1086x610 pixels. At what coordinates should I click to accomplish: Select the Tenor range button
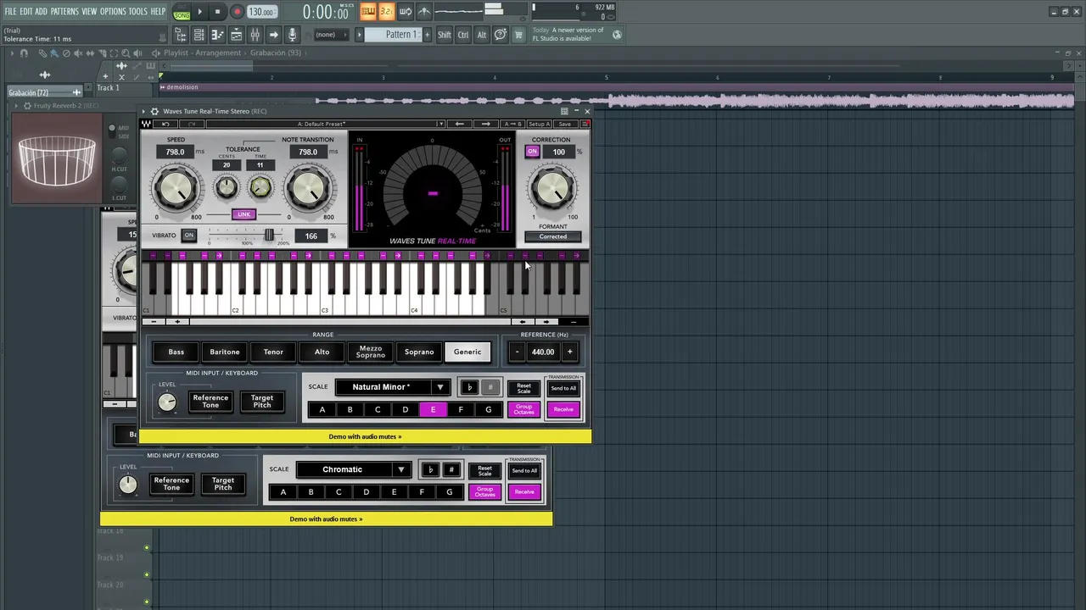coord(273,352)
